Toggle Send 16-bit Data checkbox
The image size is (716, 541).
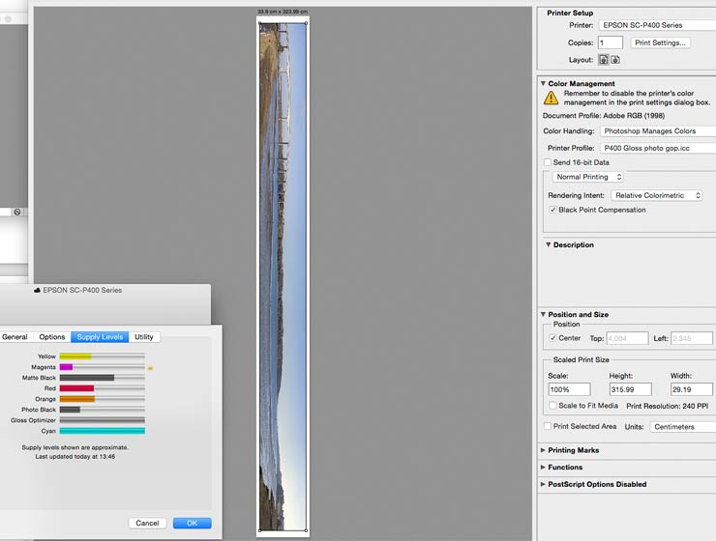[548, 162]
